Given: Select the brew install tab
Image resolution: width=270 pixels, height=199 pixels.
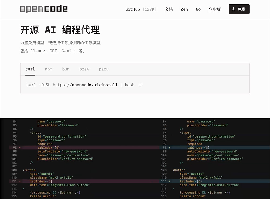Looking at the screenshot, I should click(84, 69).
